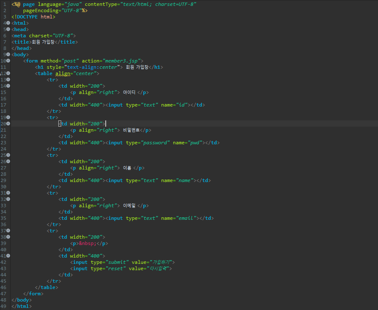
Task: Click the "password" type value
Action: [x=155, y=143]
